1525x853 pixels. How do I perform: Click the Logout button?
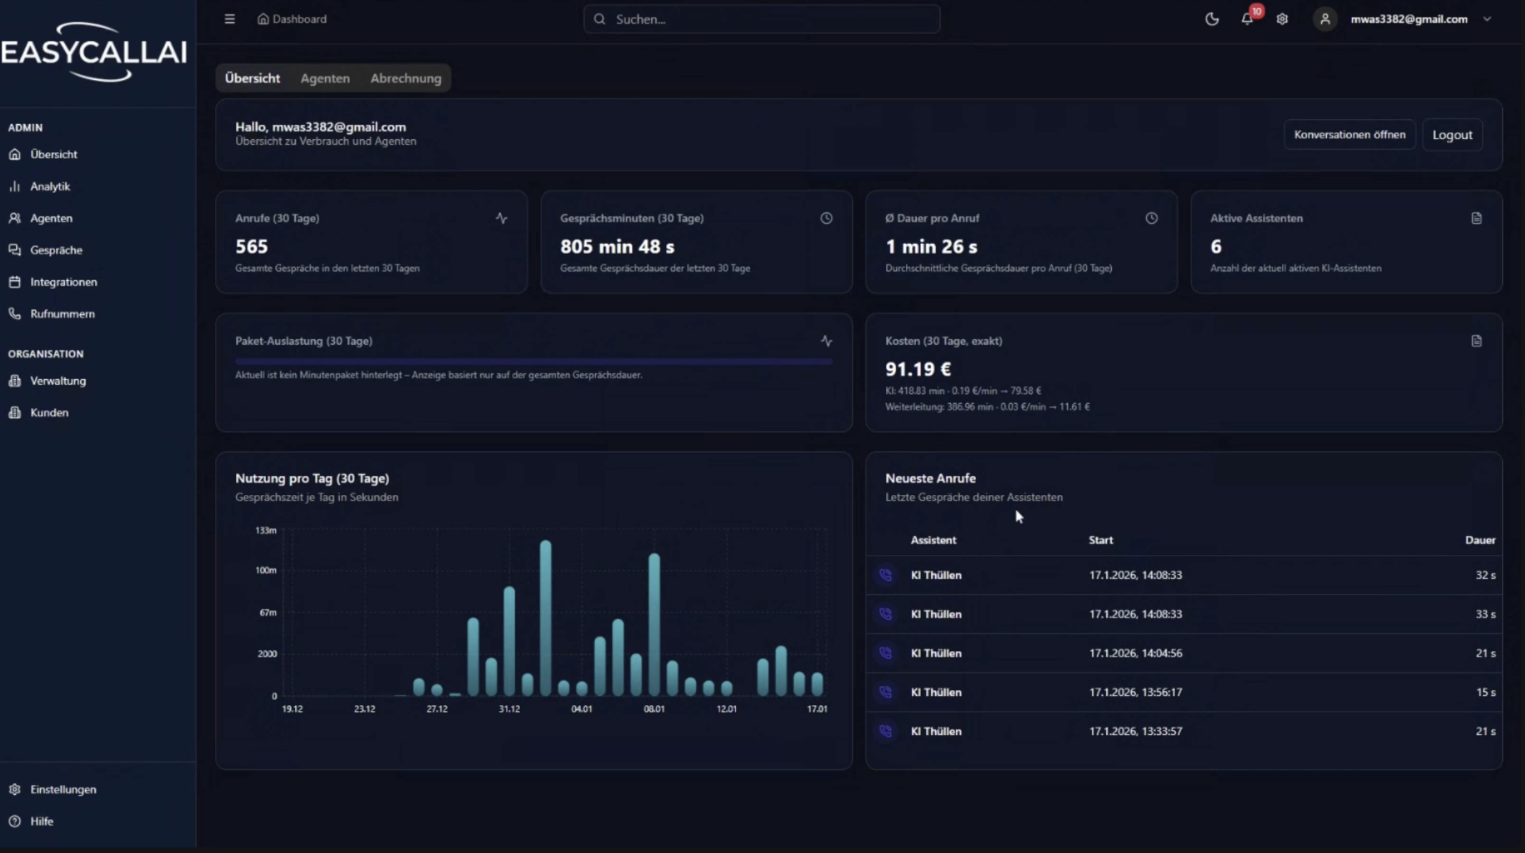[x=1452, y=135]
